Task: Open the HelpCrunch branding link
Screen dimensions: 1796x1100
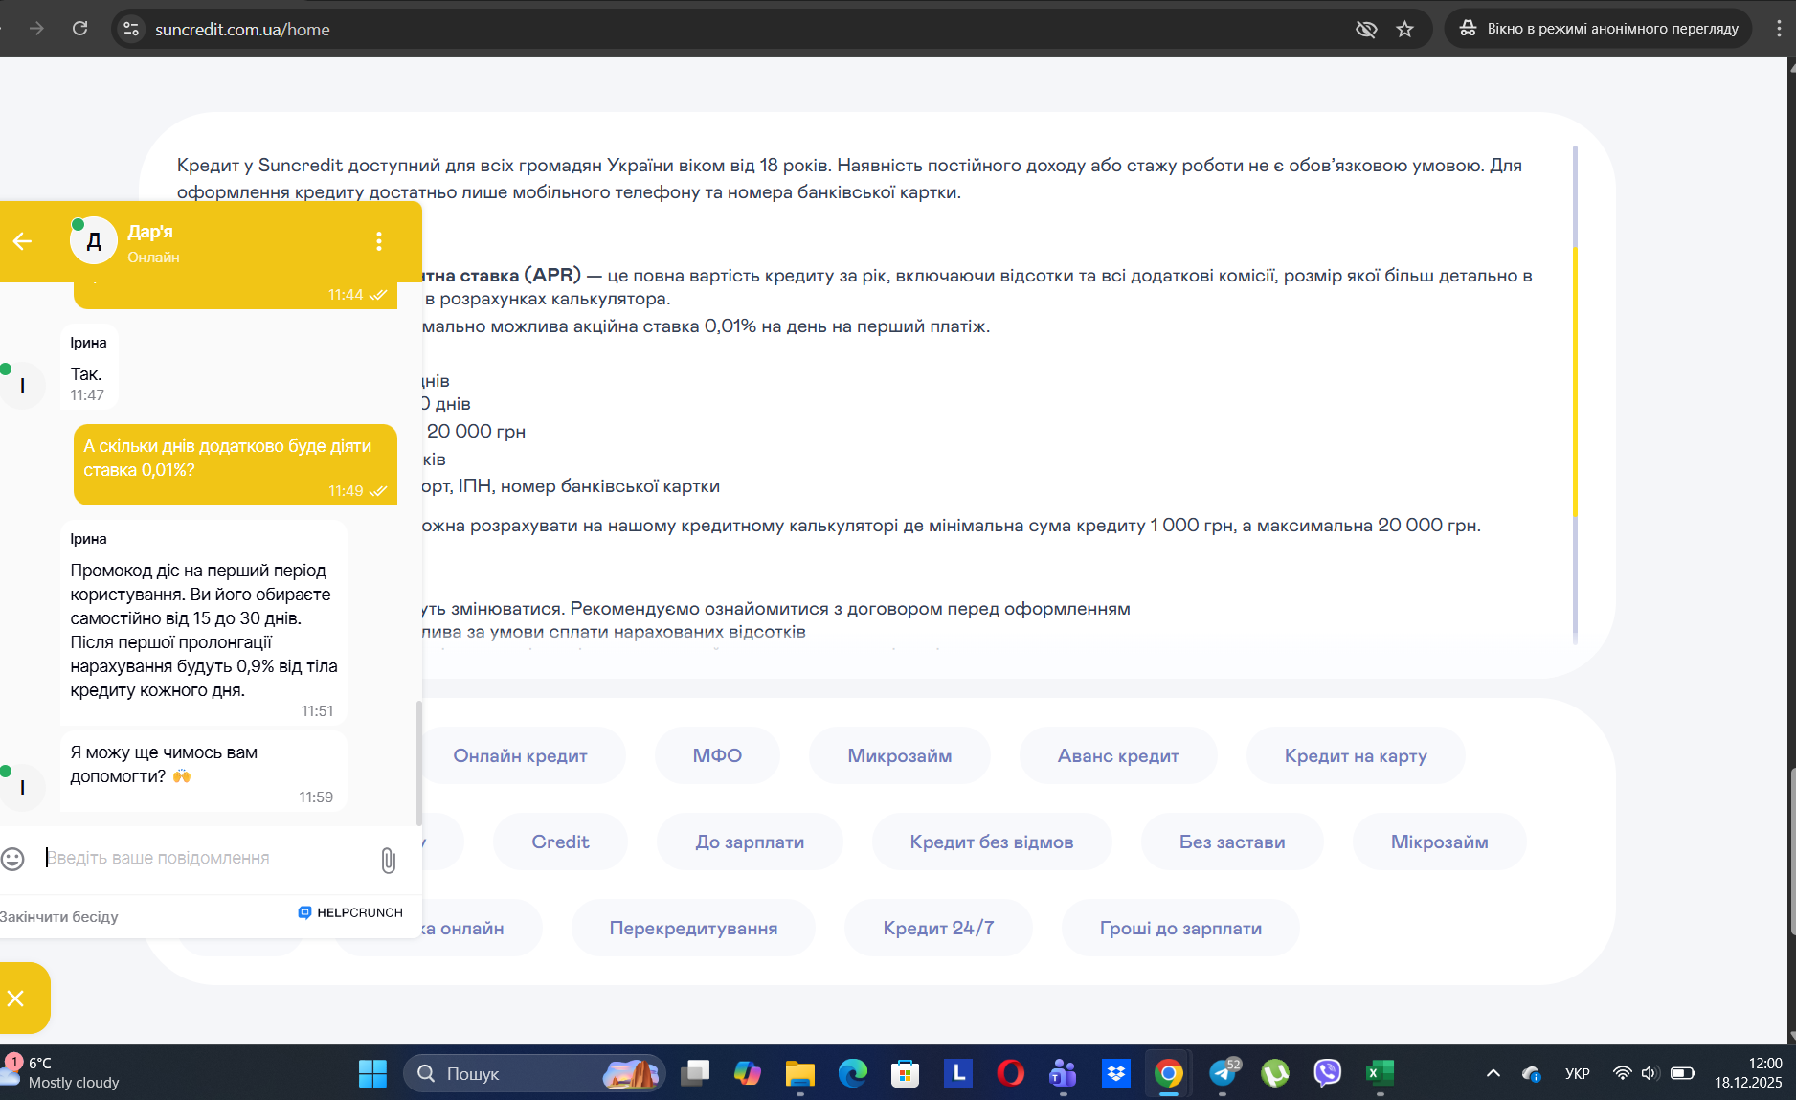Action: [x=350, y=912]
